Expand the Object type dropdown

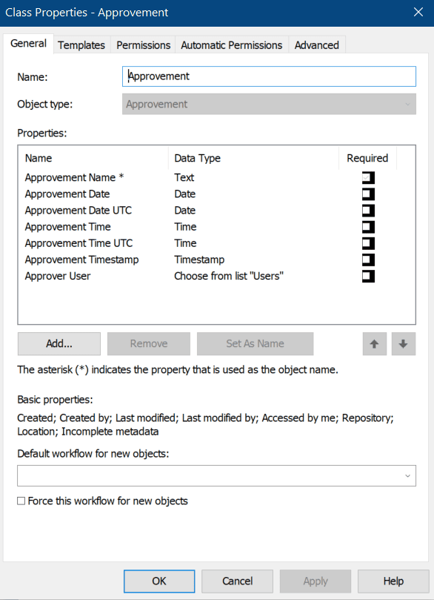point(269,104)
